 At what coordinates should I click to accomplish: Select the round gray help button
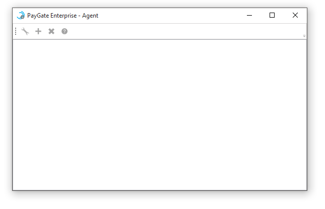64,31
